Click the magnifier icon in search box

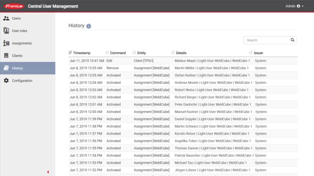click(292, 40)
